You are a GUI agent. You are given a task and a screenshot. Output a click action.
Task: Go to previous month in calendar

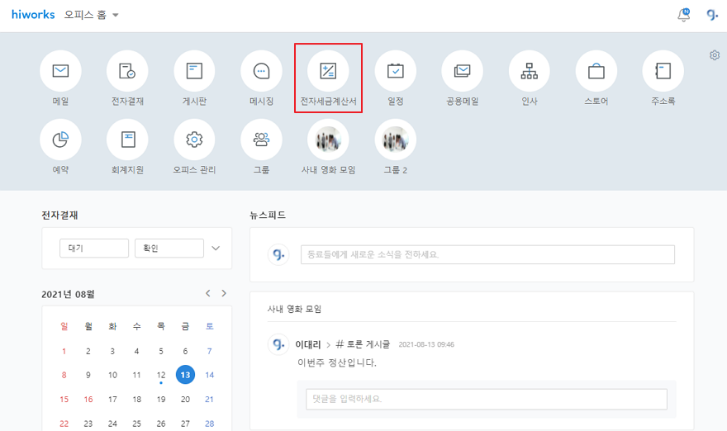pyautogui.click(x=208, y=293)
